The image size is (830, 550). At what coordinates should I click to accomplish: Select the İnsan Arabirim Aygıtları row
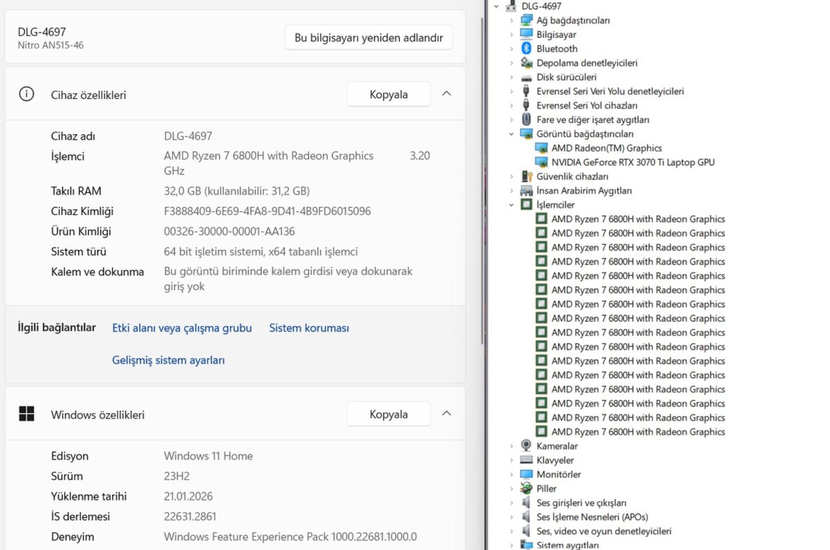584,190
